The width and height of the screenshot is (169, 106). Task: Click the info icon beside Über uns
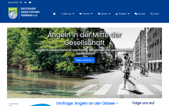tap(62, 14)
